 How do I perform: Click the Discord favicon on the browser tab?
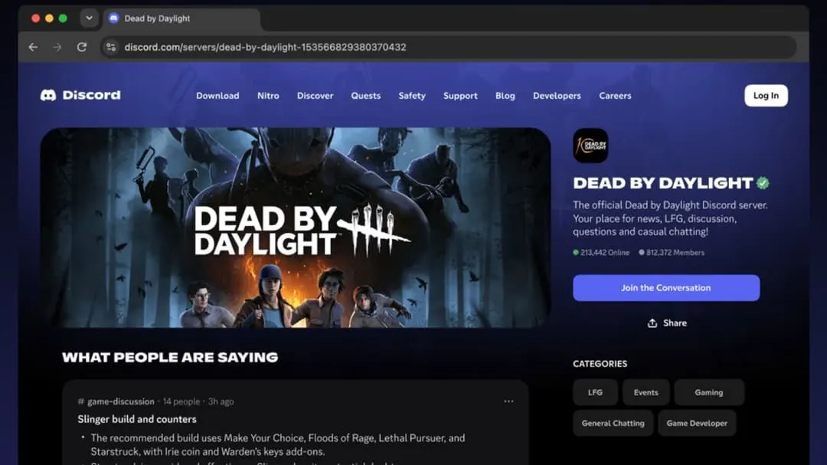[113, 18]
